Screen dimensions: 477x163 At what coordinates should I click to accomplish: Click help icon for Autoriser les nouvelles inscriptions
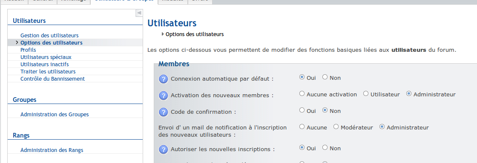[164, 149]
